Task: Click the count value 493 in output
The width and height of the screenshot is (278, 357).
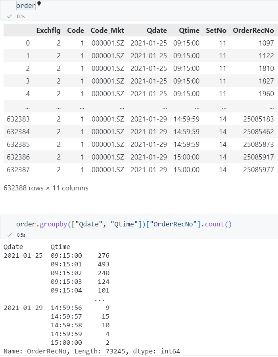Action: (103, 264)
